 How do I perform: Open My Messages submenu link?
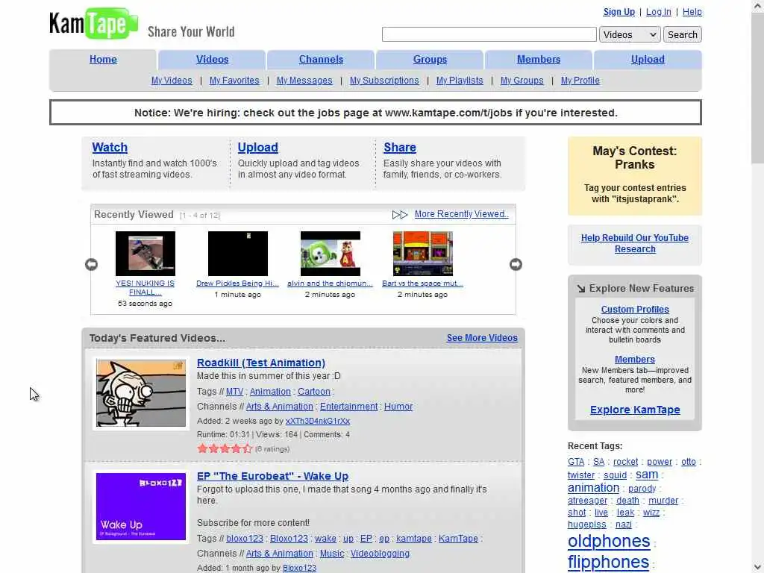(x=304, y=81)
